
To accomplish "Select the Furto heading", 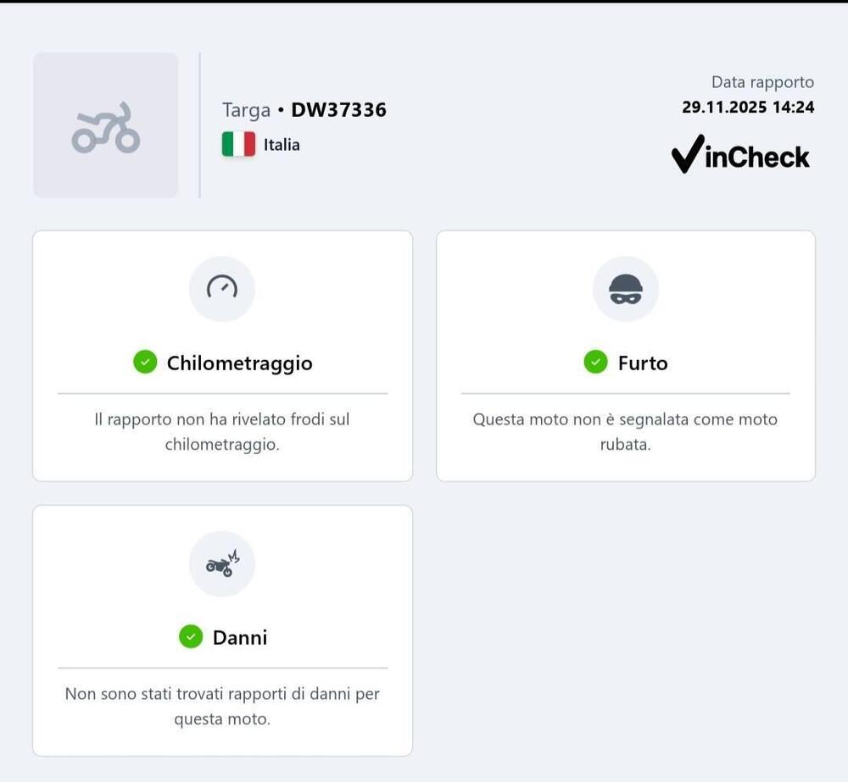I will (x=643, y=363).
